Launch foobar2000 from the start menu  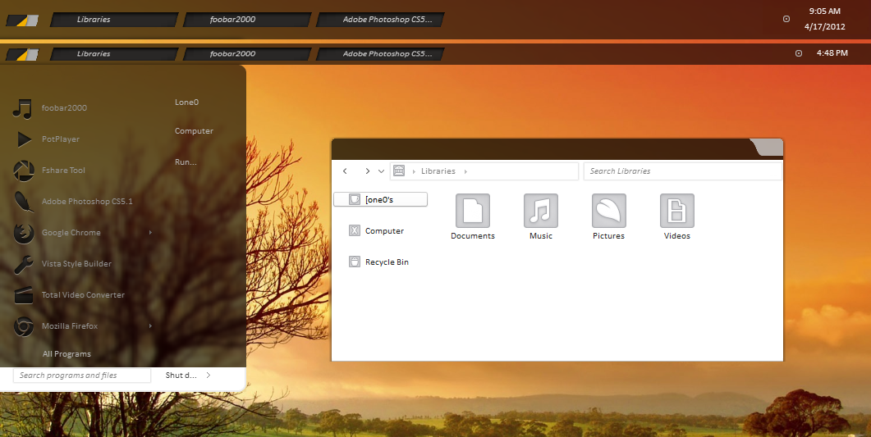(x=64, y=108)
